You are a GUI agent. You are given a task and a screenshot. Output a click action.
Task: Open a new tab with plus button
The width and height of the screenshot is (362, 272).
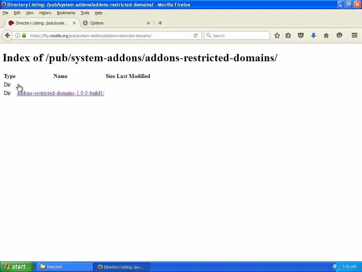click(160, 23)
